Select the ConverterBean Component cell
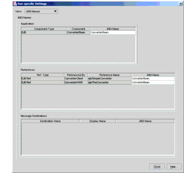The image size is (184, 173). [78, 33]
